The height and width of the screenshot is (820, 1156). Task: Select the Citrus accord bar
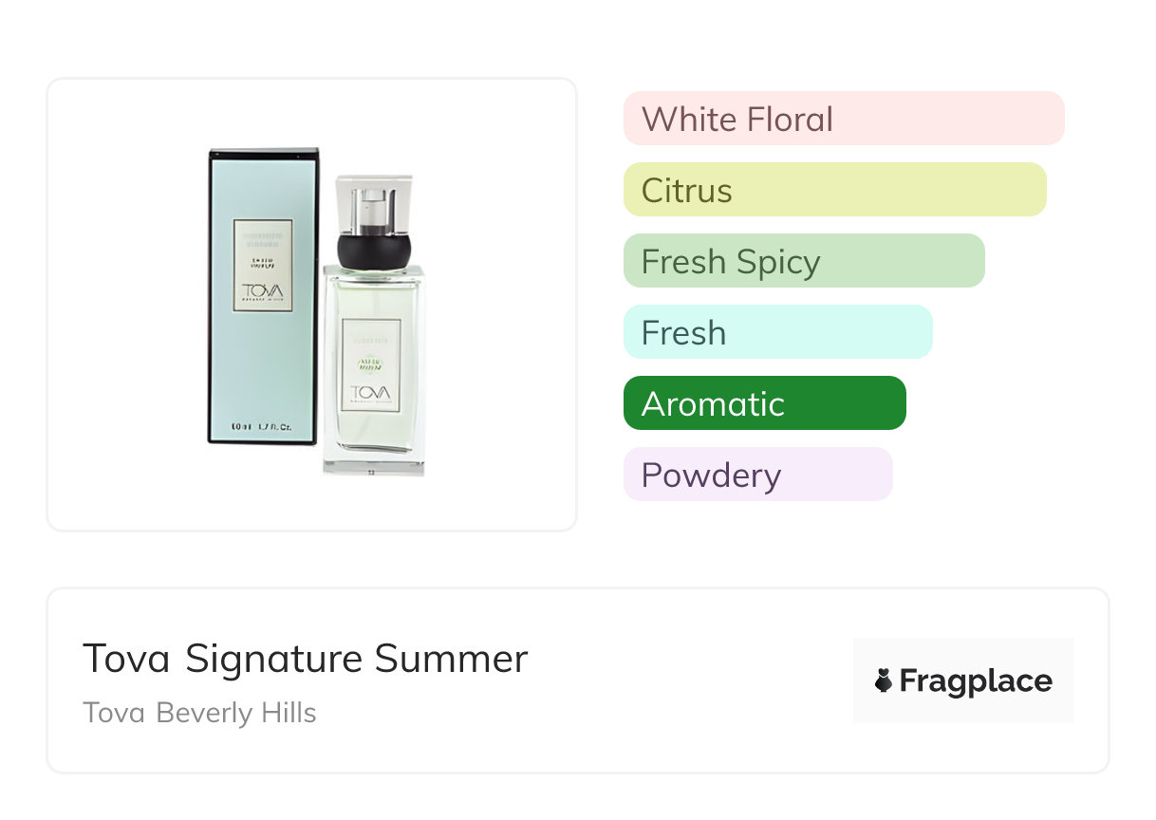click(834, 190)
